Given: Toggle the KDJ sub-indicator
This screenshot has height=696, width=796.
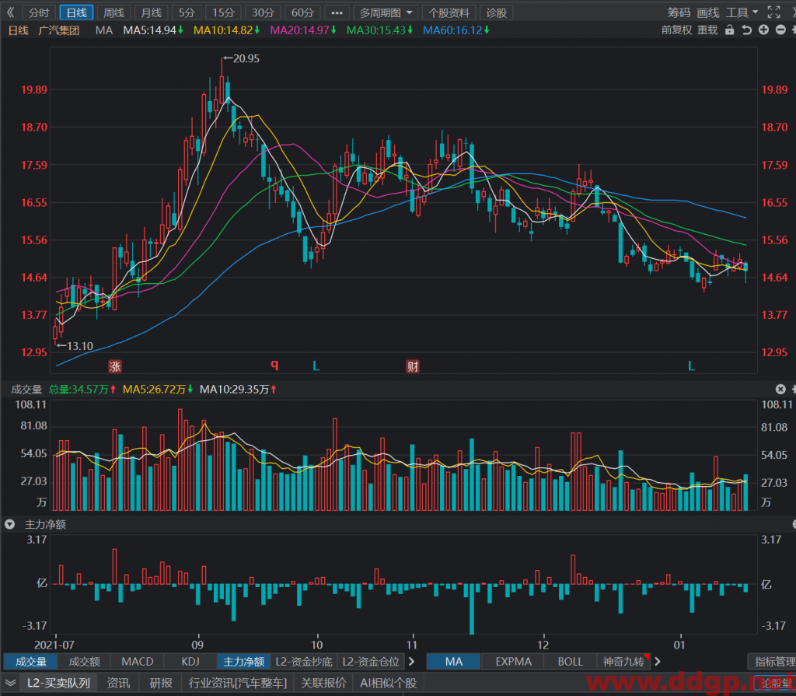Looking at the screenshot, I should pyautogui.click(x=190, y=662).
